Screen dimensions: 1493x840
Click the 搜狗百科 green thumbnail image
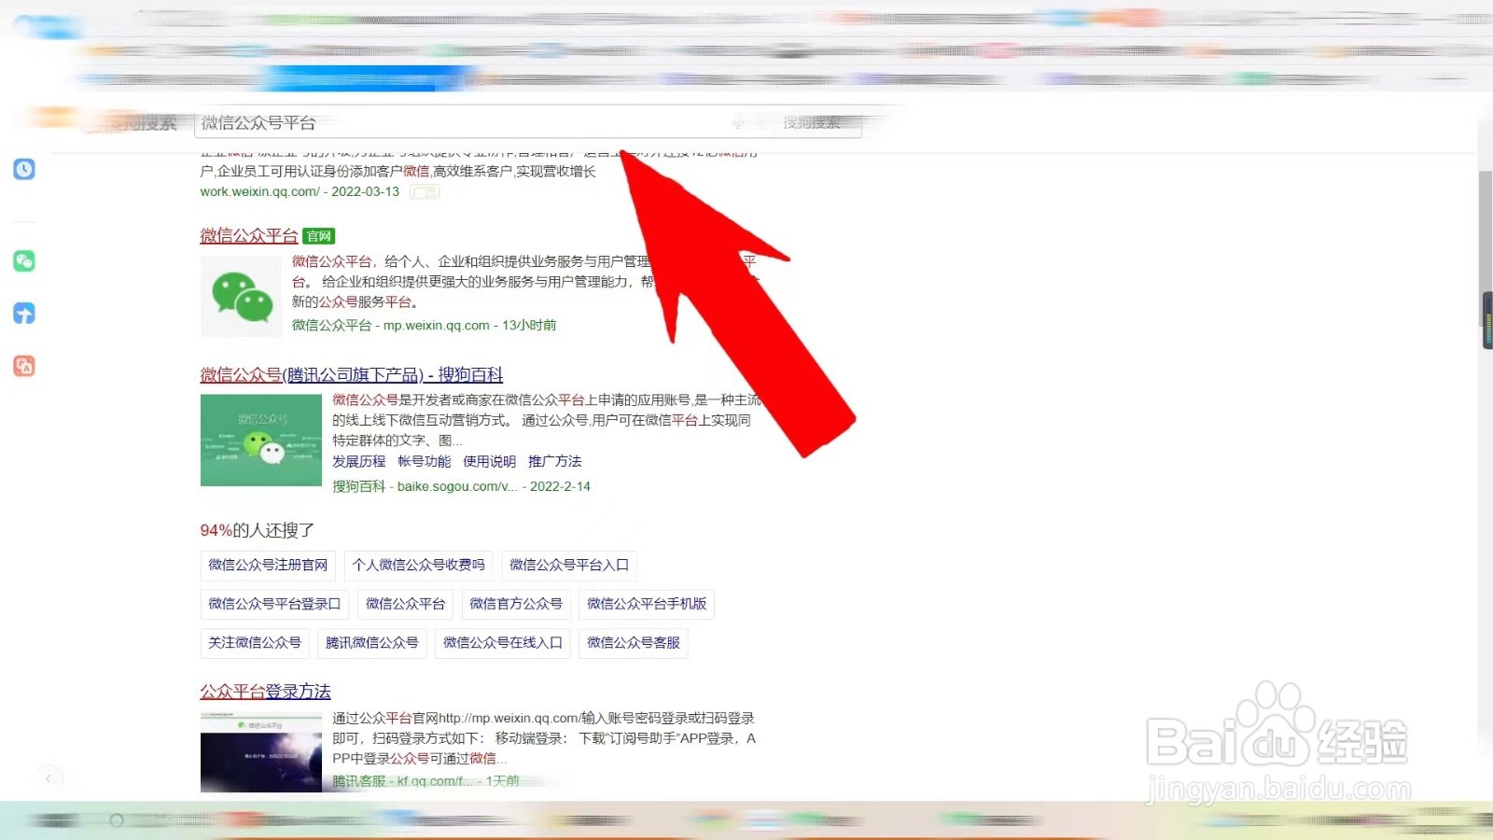point(261,440)
